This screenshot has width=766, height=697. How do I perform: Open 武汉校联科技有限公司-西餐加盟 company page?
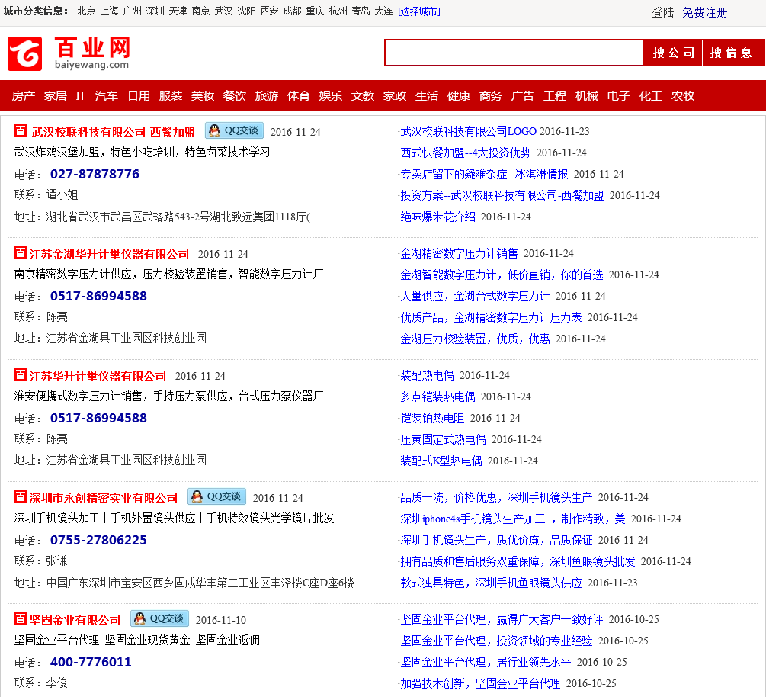(x=114, y=132)
